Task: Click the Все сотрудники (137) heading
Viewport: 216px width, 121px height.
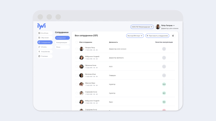Action: point(86,35)
